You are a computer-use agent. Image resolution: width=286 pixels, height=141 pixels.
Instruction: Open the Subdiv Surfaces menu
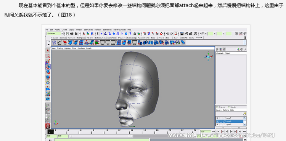(x=120, y=29)
